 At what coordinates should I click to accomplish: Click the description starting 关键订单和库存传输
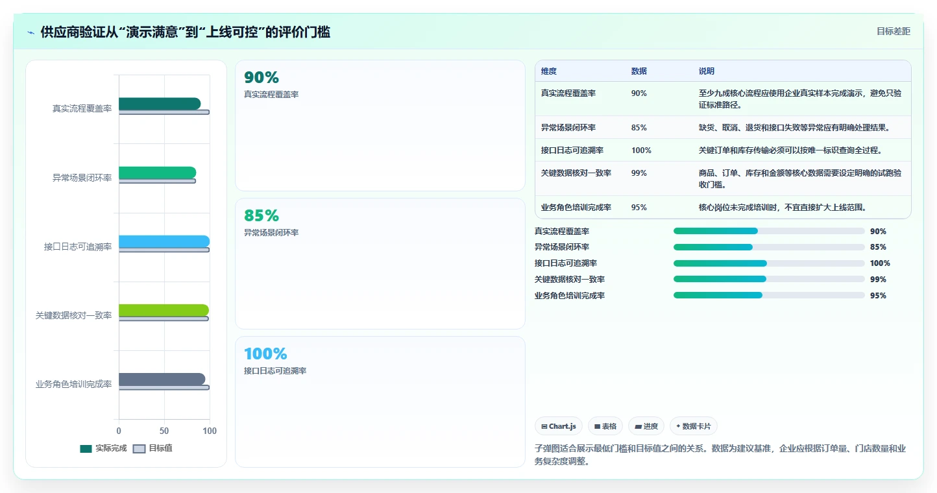790,150
